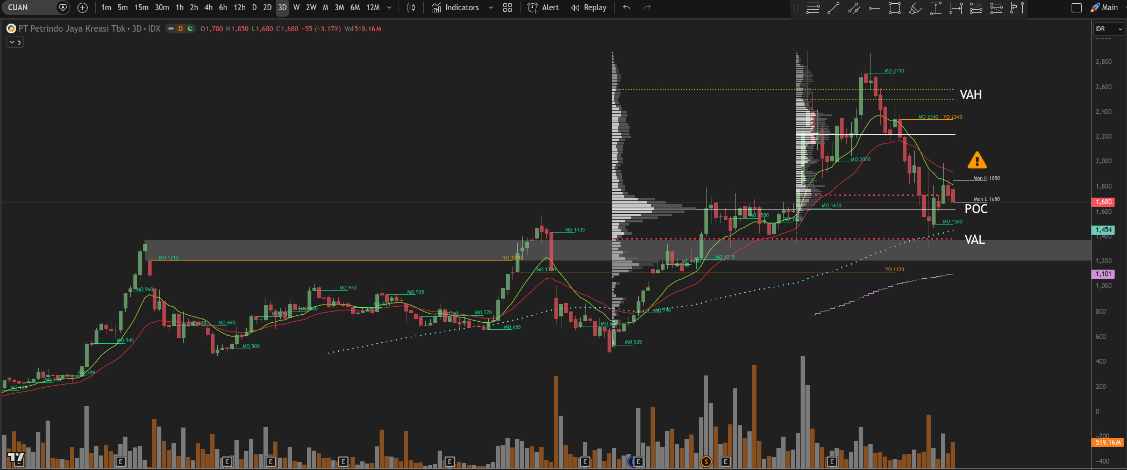Change timeframe to 1h
The height and width of the screenshot is (470, 1127).
tap(180, 8)
